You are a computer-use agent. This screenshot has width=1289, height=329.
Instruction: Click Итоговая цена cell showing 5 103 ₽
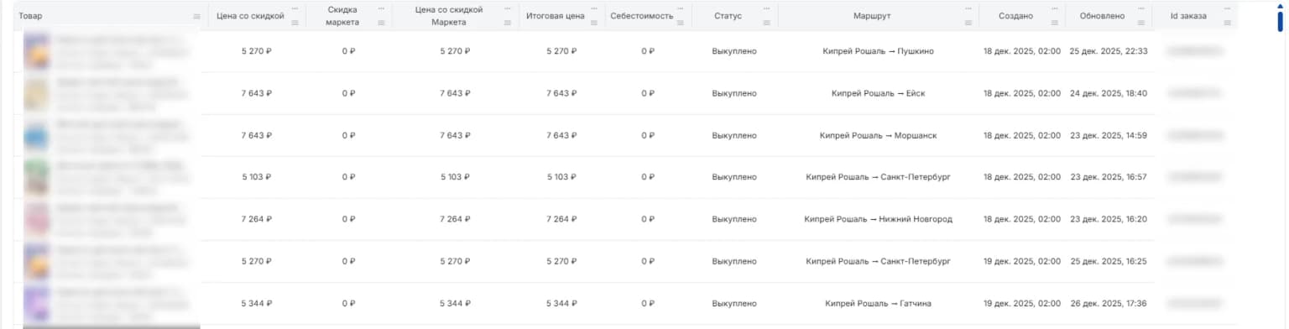tap(561, 177)
